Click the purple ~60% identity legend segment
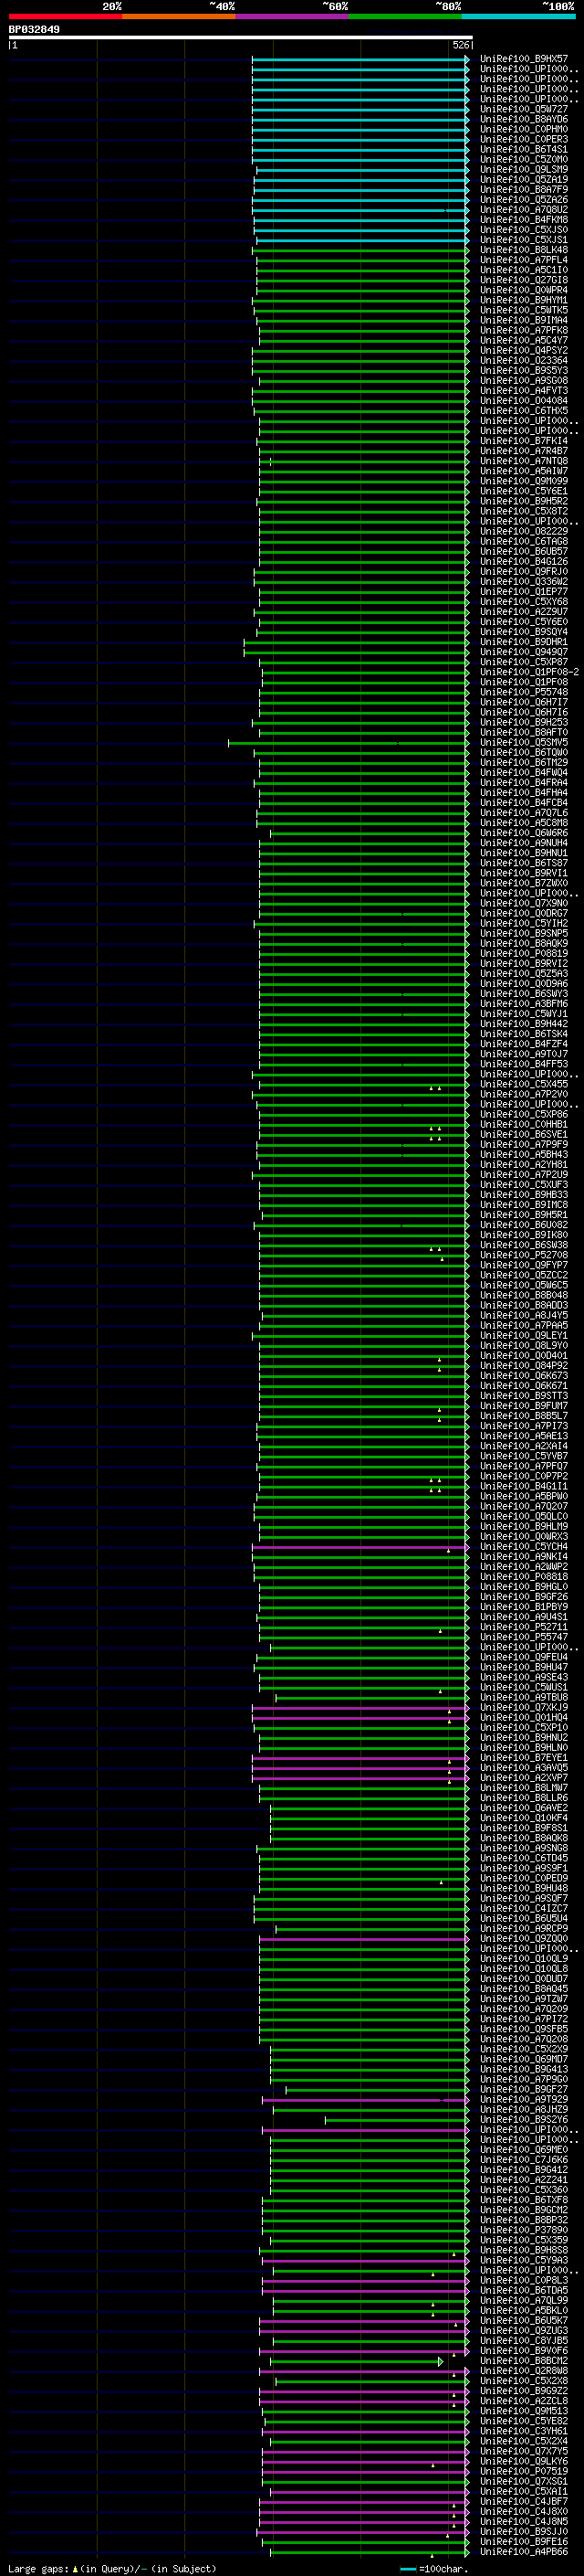Screen dimensions: 584x2576 (293, 16)
